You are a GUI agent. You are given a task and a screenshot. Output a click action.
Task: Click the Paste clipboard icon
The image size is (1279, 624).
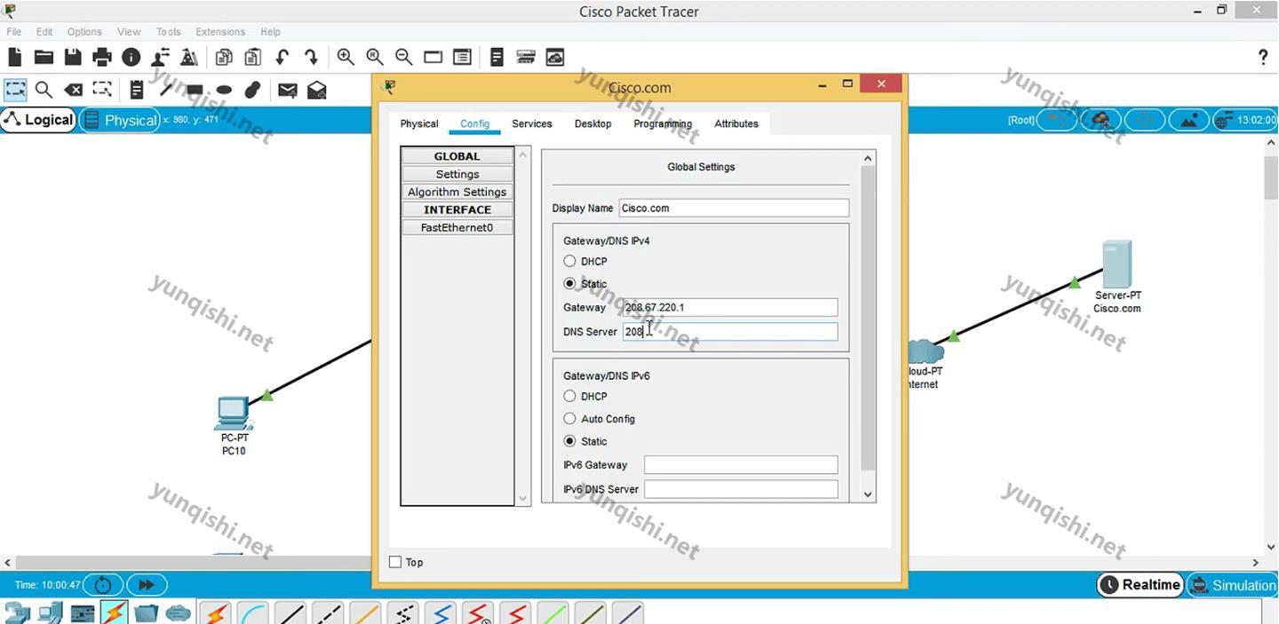point(253,57)
